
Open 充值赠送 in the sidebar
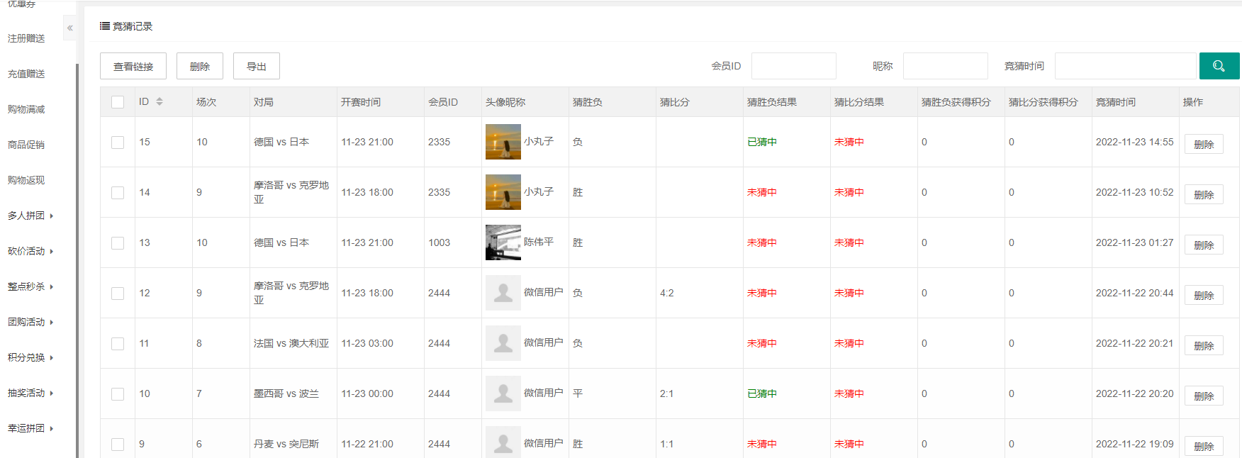(26, 74)
